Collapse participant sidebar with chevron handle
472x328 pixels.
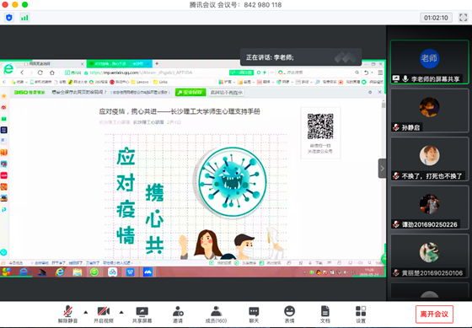[382, 169]
